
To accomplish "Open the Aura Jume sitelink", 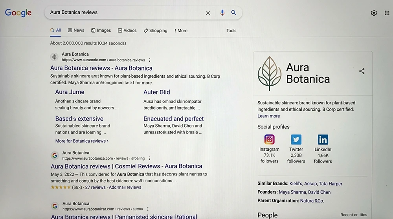I will tap(70, 92).
